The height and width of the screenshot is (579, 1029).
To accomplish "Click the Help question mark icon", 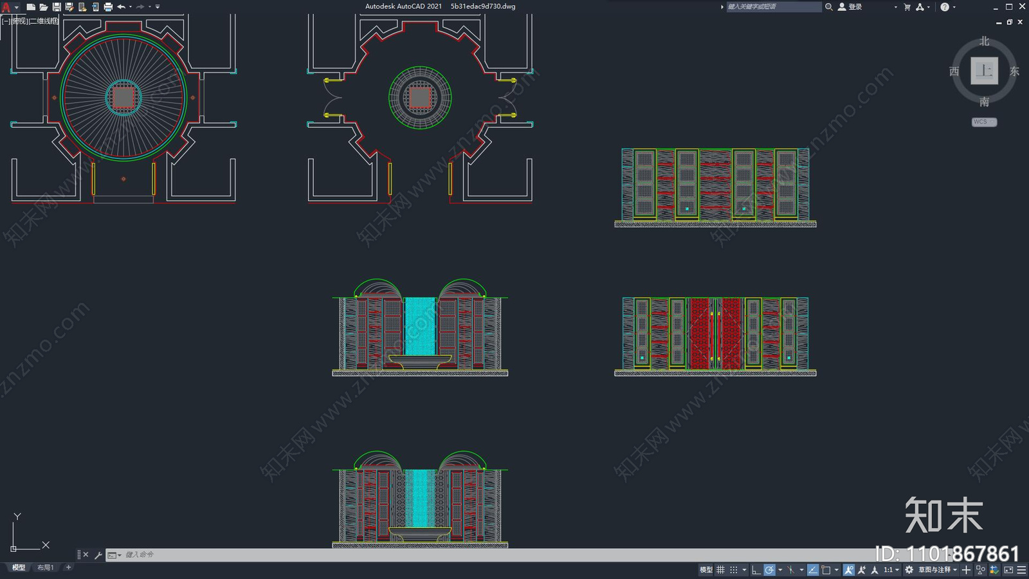I will point(945,7).
